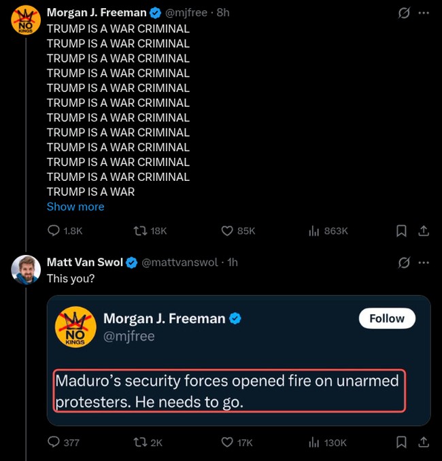Screen dimensions: 442x461
Task: Like Matt Van Swol's post
Action: pos(228,442)
